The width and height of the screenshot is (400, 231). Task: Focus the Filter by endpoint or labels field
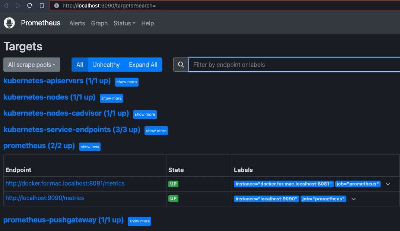pyautogui.click(x=294, y=65)
